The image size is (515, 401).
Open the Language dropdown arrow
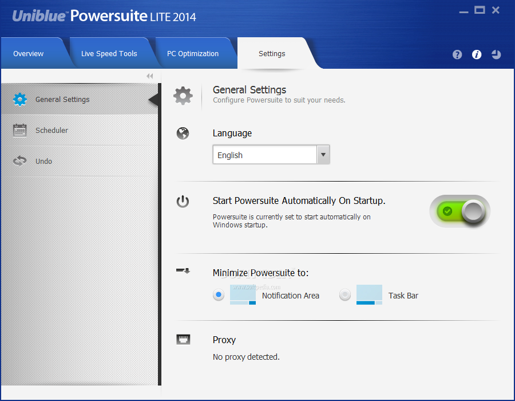tap(323, 155)
